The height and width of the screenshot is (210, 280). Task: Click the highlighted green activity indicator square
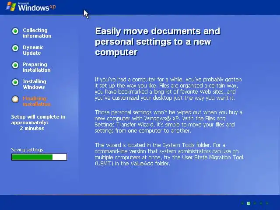point(248,203)
